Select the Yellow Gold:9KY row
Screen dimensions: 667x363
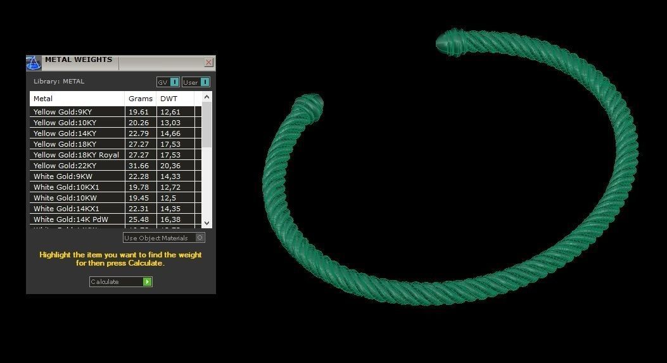point(115,112)
